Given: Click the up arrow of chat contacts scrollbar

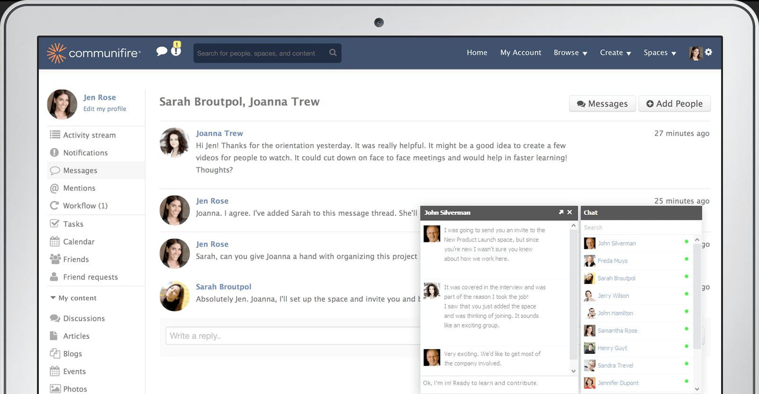Looking at the screenshot, I should click(x=697, y=240).
